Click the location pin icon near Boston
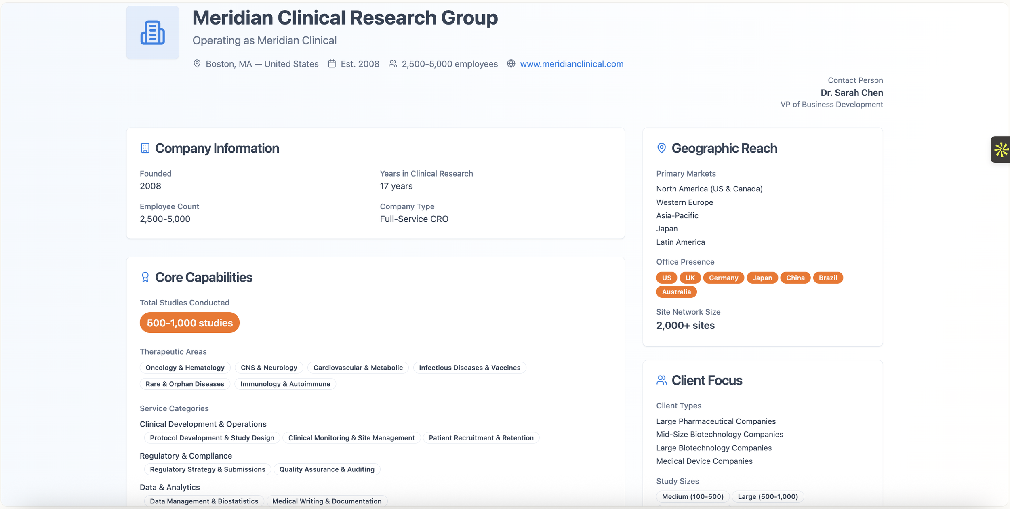Screen dimensions: 1010x509 coord(197,64)
